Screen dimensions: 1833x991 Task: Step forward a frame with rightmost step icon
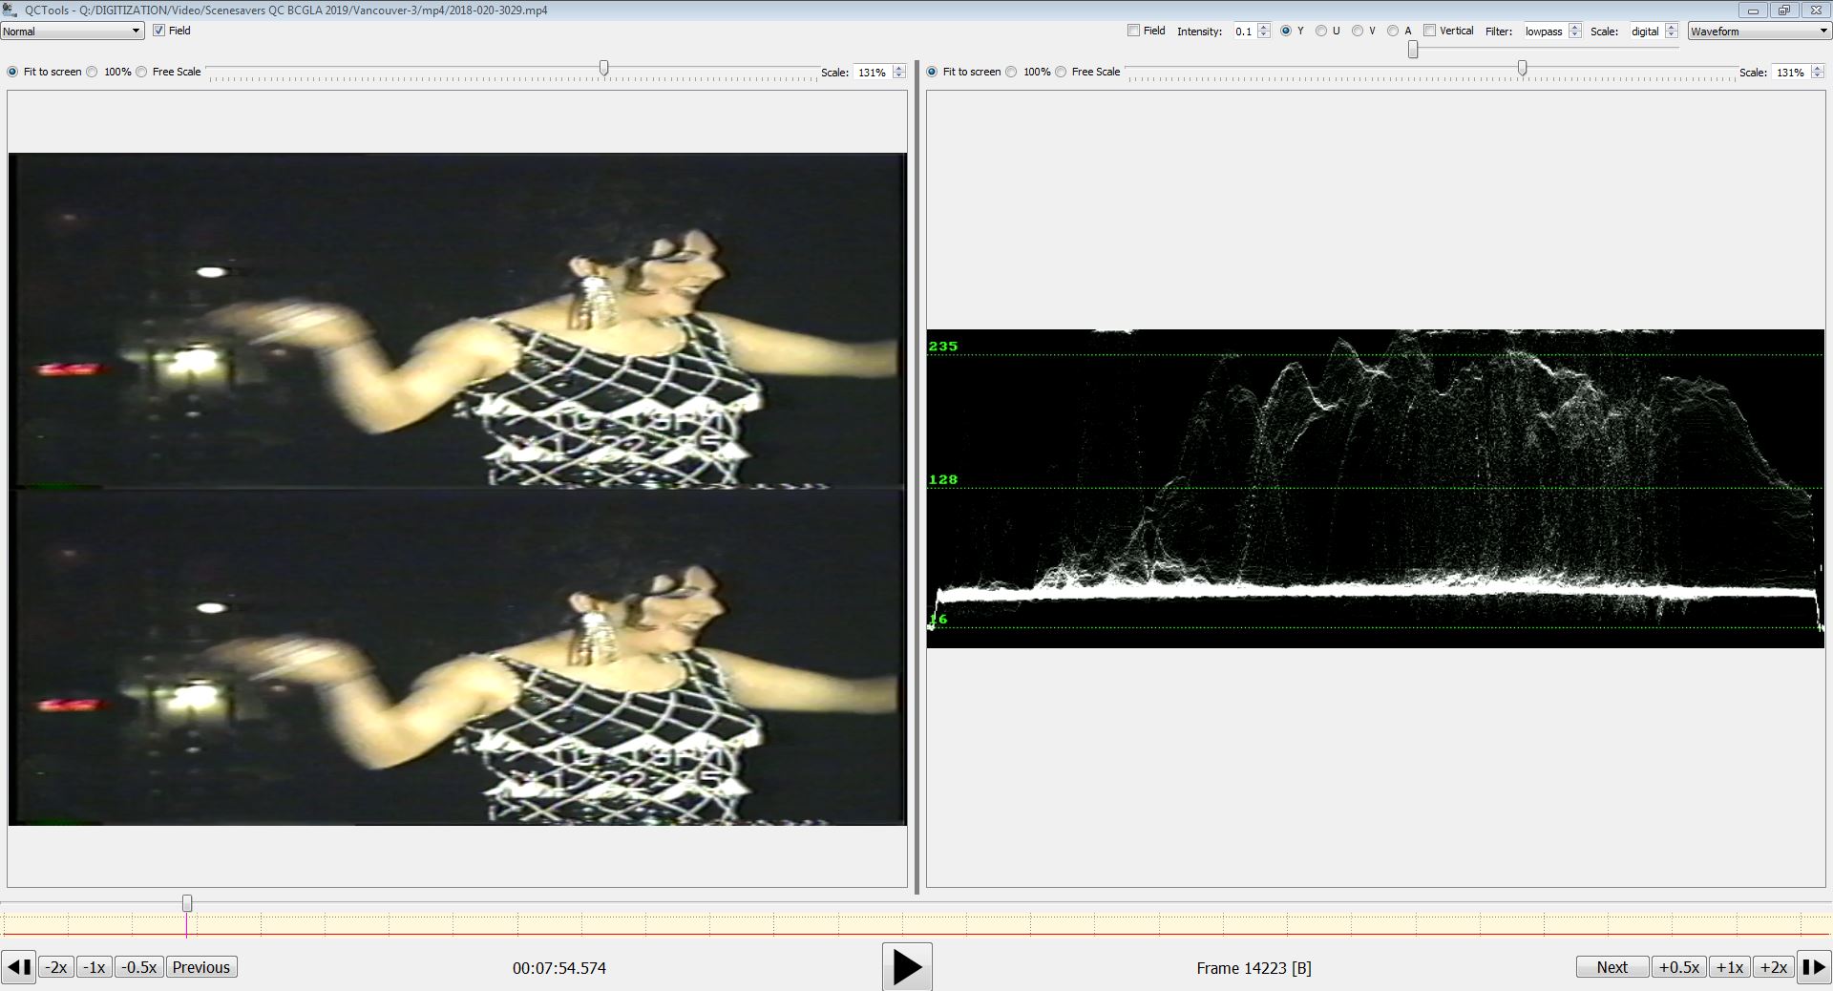[x=1813, y=967]
